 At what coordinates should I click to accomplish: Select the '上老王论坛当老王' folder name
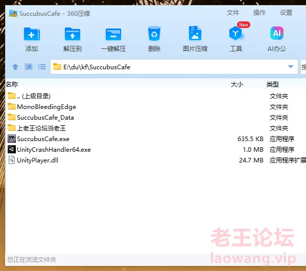[41, 128]
